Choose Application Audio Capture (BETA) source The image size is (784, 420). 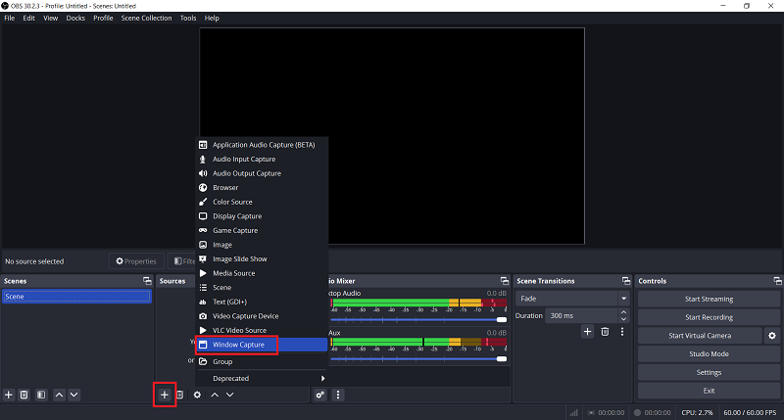[x=262, y=145]
